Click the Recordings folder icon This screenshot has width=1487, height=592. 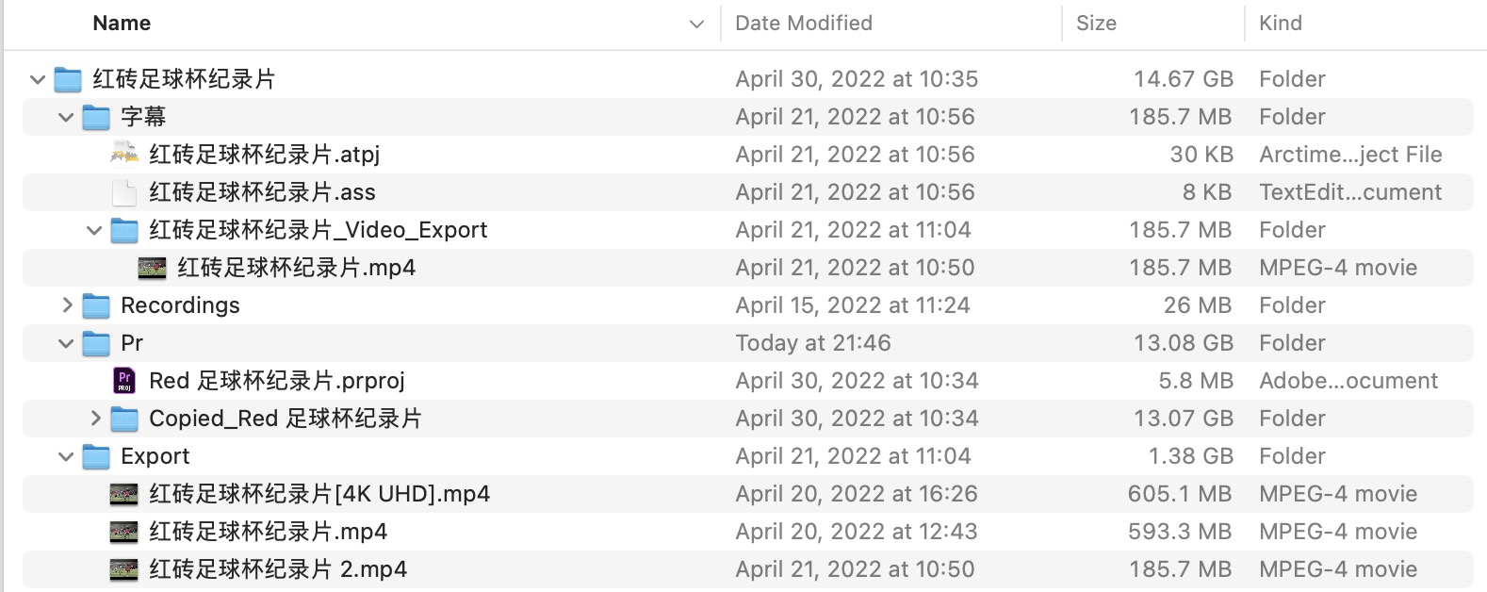tap(96, 305)
